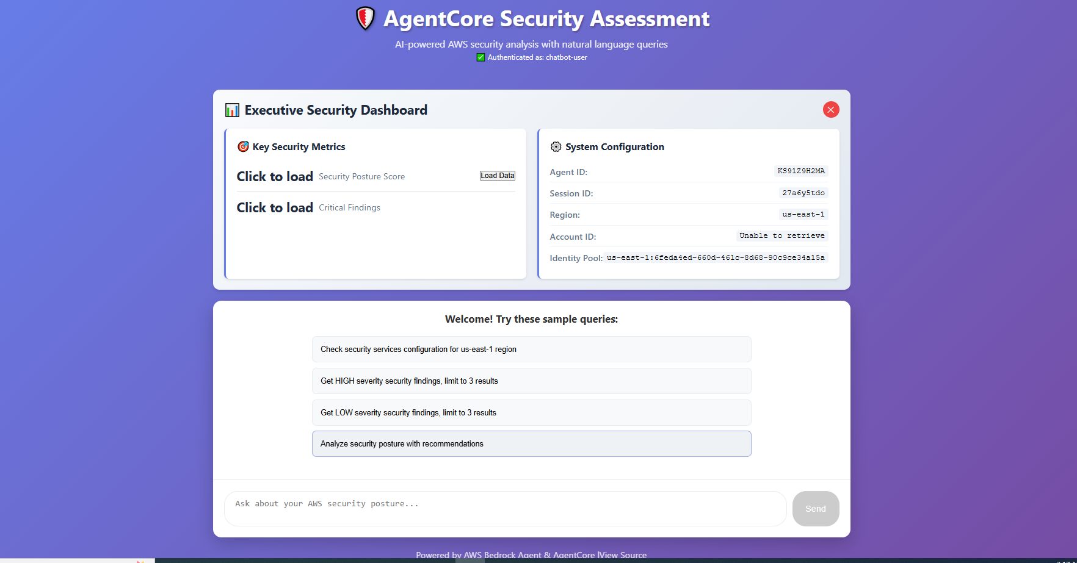Screen dimensions: 1077x563
Task: Load the security metrics with Load Data
Action: [x=498, y=176]
